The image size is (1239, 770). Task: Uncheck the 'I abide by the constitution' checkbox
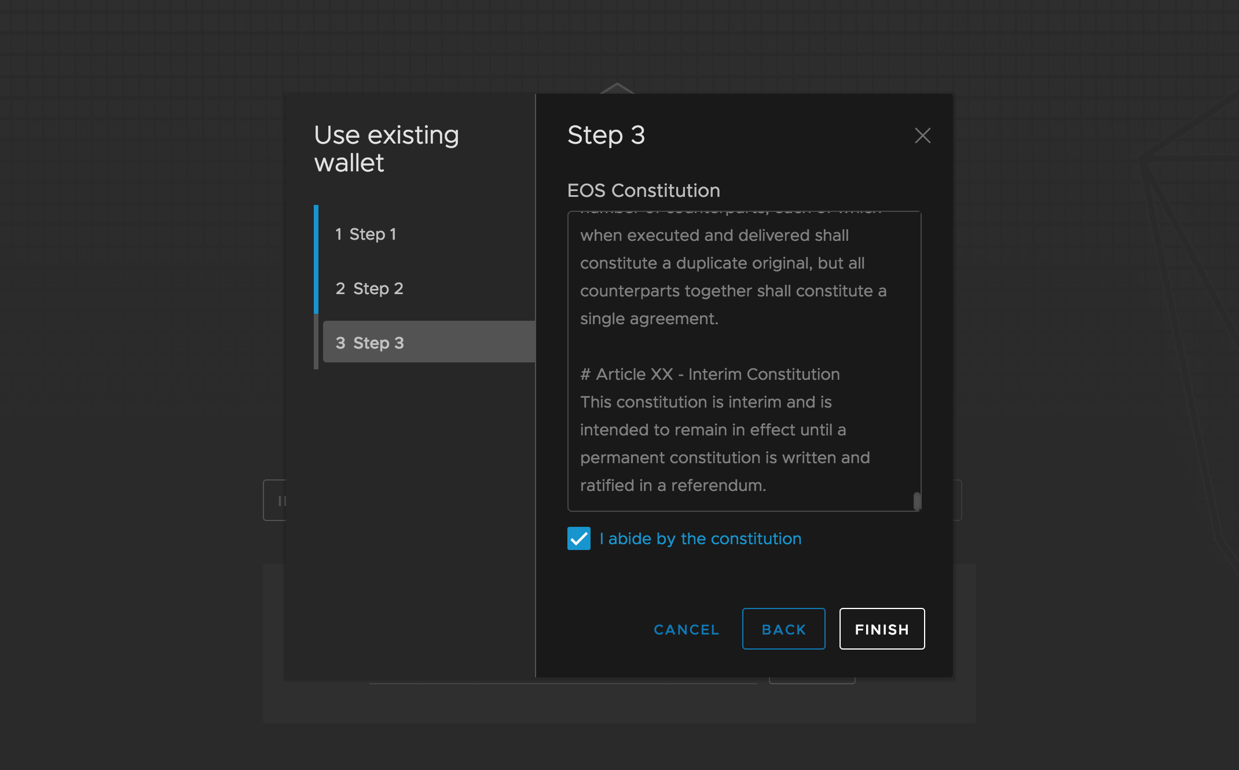click(x=578, y=538)
